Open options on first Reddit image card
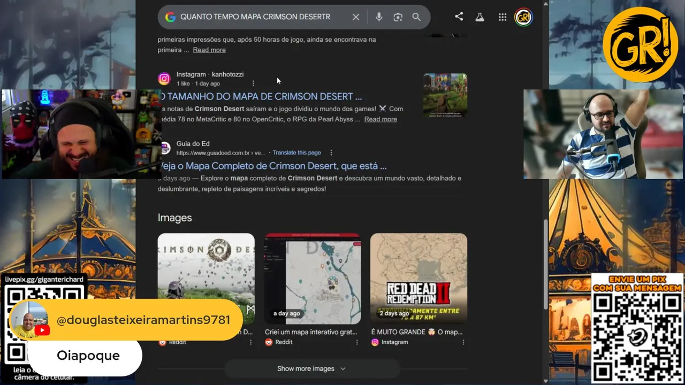The image size is (685, 385). (x=250, y=342)
